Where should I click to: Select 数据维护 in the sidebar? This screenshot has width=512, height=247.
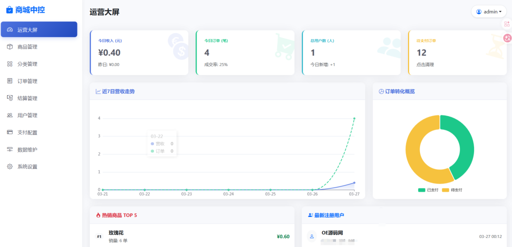click(39, 149)
